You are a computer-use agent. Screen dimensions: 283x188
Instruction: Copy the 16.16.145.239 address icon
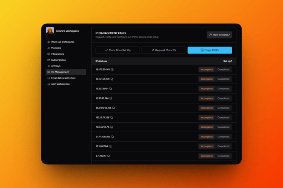pos(112,79)
